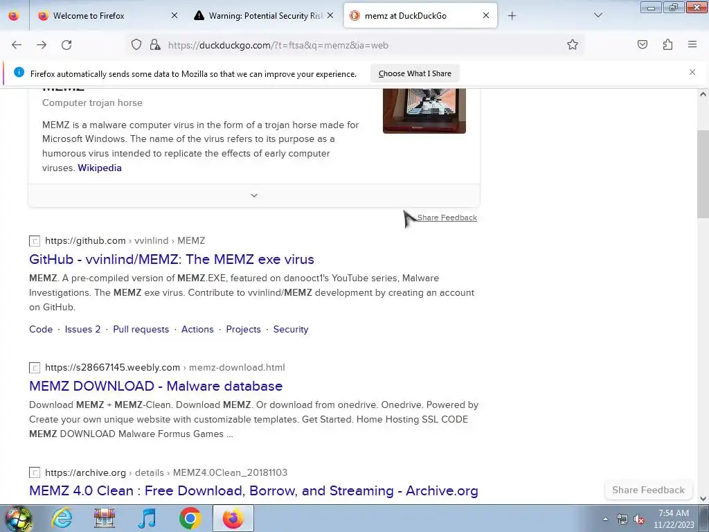Close the Warning: Potential Security Risk tab
The image size is (709, 532).
pyautogui.click(x=330, y=15)
